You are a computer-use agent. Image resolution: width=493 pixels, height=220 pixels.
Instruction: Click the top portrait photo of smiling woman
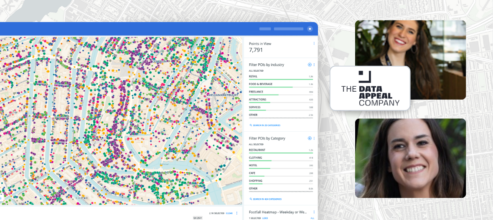[410, 60]
